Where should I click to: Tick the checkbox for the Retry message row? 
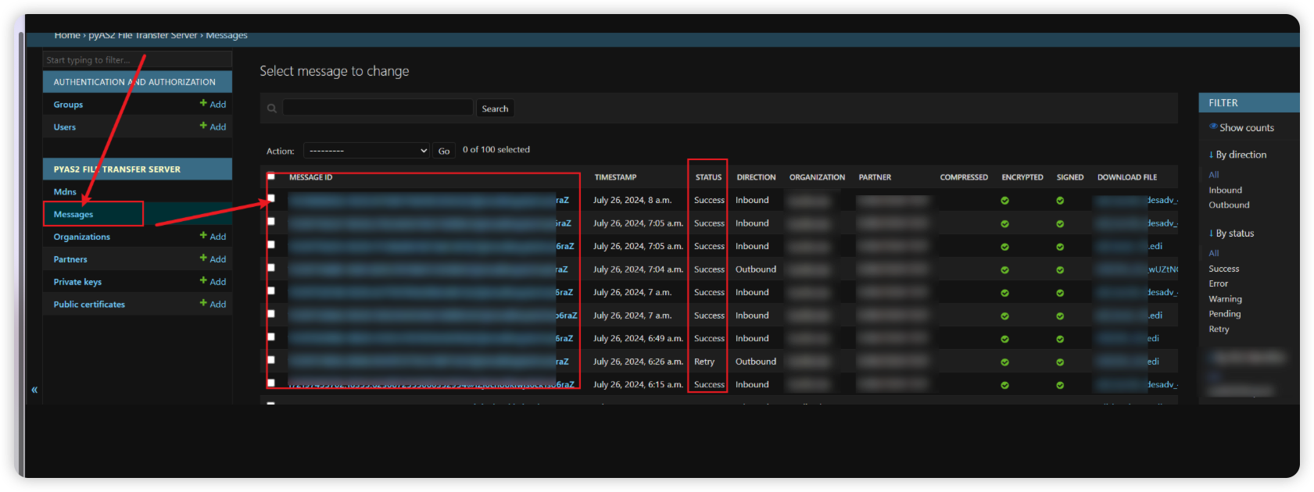(x=271, y=360)
